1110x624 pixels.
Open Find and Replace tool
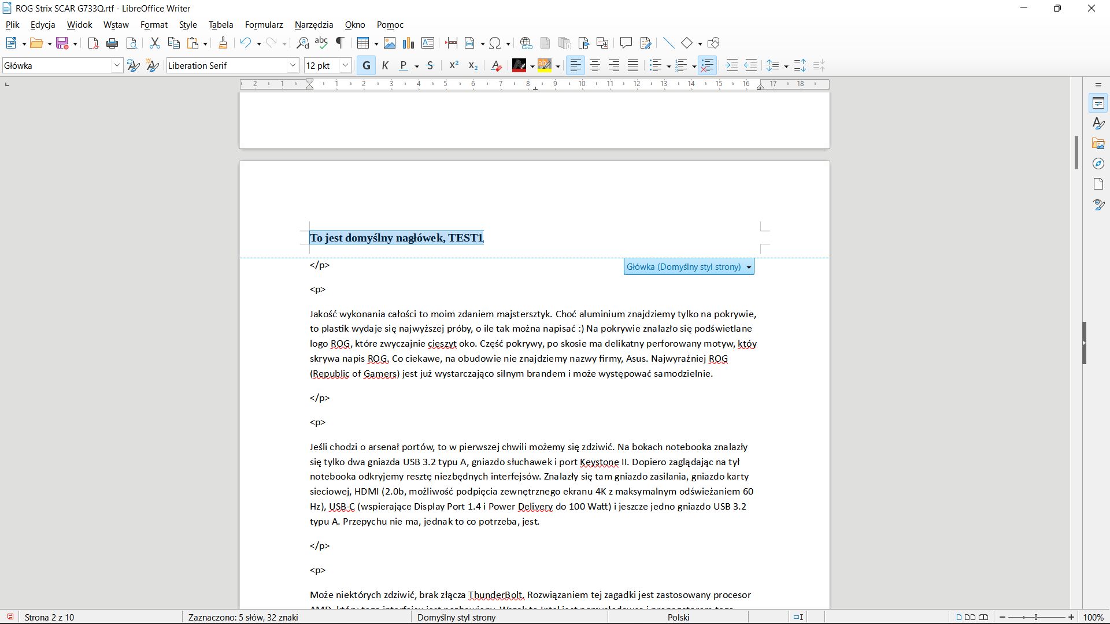click(302, 43)
